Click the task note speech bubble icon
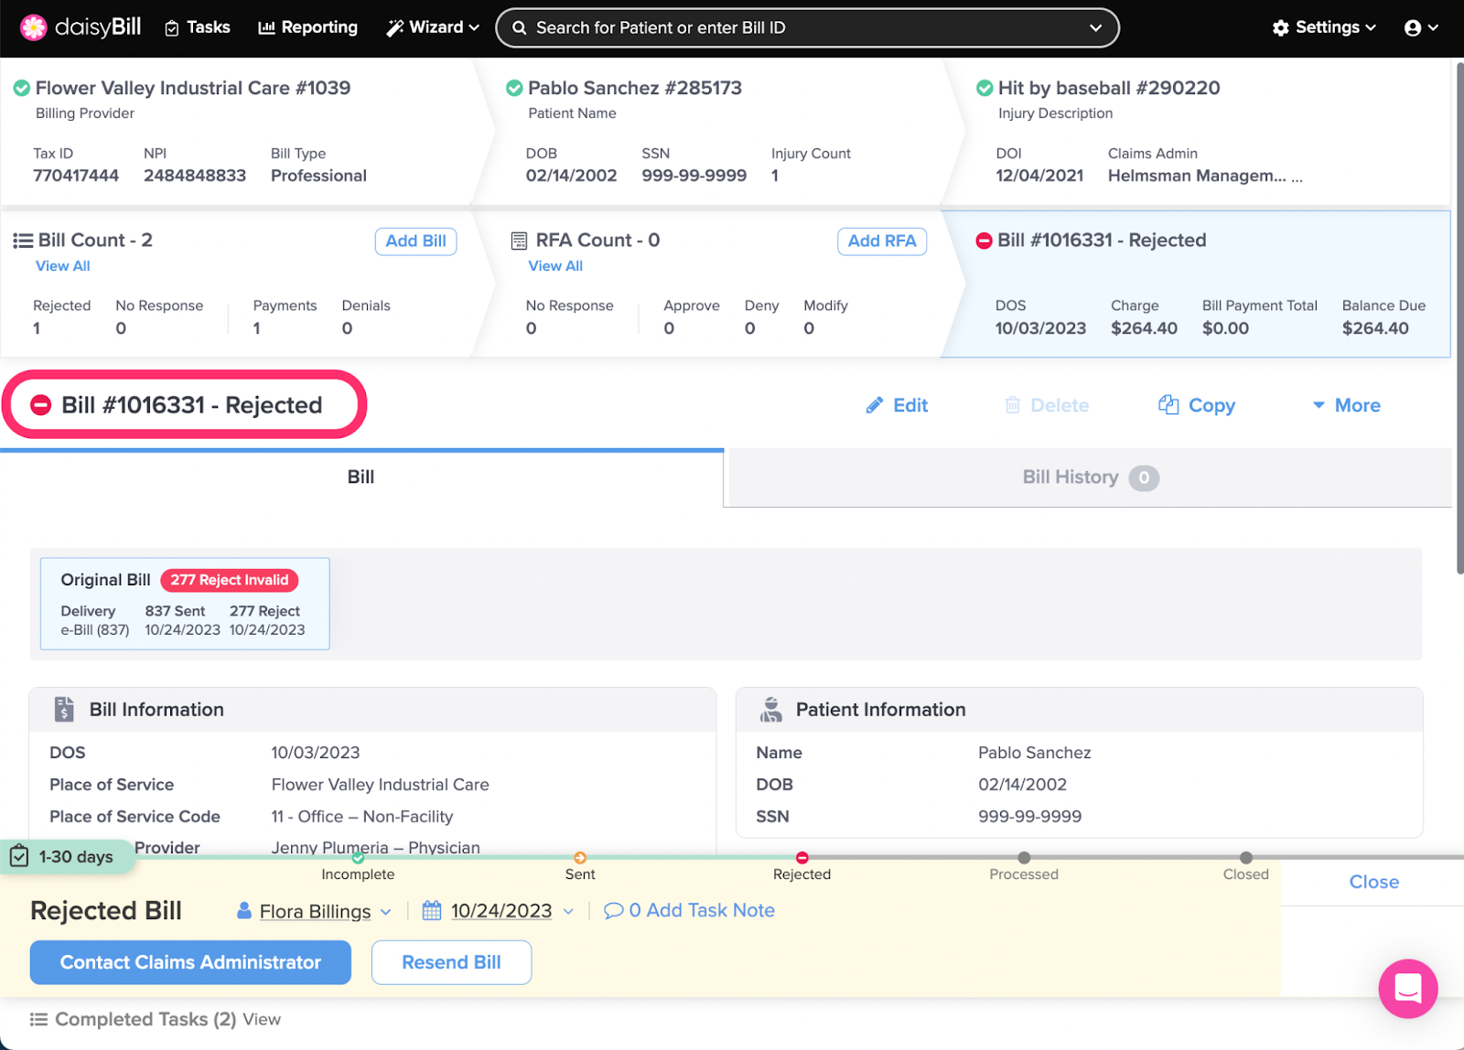The height and width of the screenshot is (1050, 1464). pyautogui.click(x=614, y=911)
